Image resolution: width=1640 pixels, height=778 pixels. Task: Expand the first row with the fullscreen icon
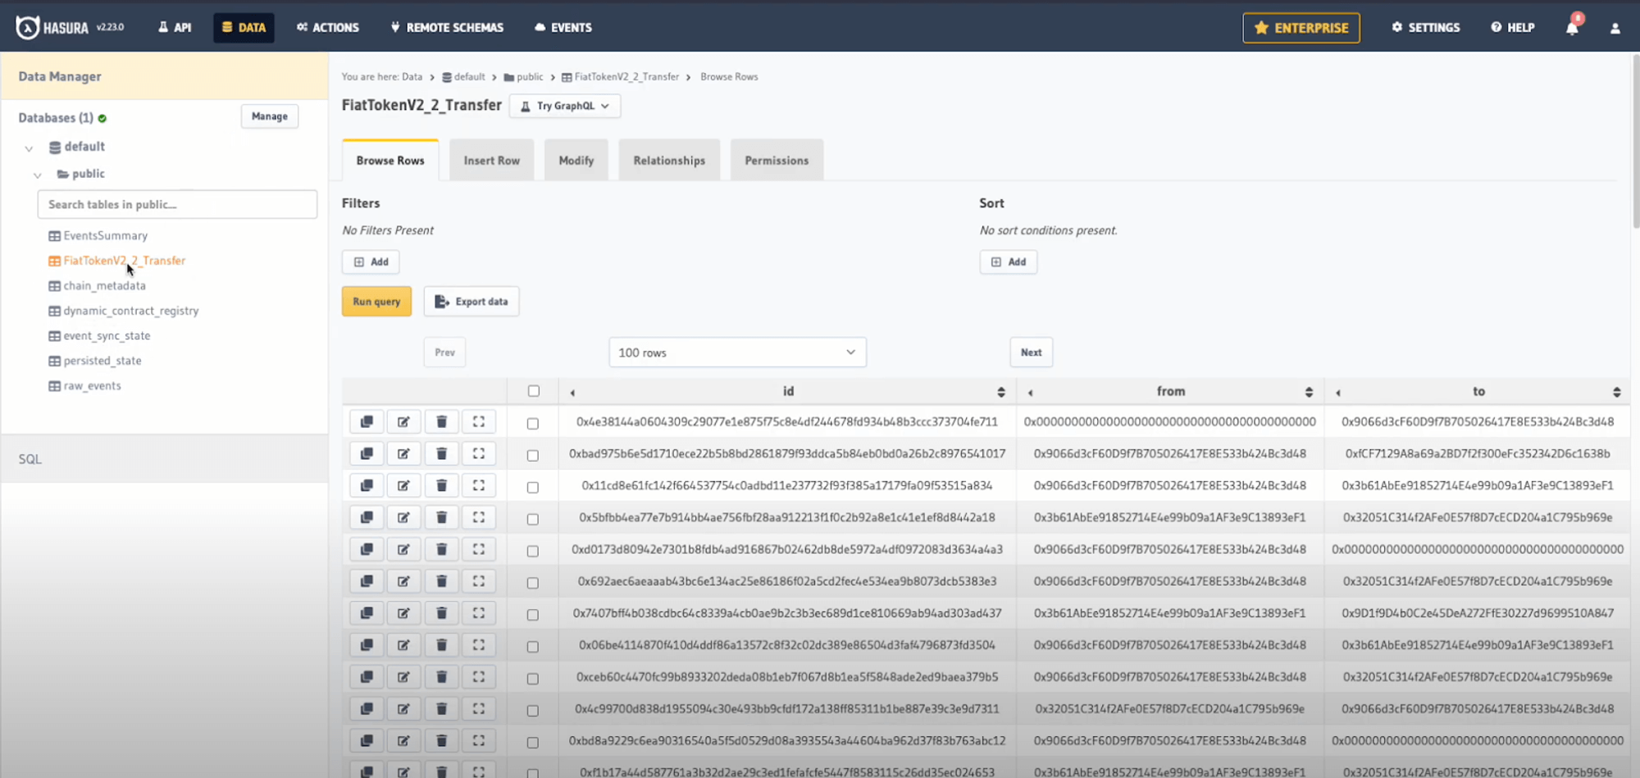pyautogui.click(x=479, y=421)
